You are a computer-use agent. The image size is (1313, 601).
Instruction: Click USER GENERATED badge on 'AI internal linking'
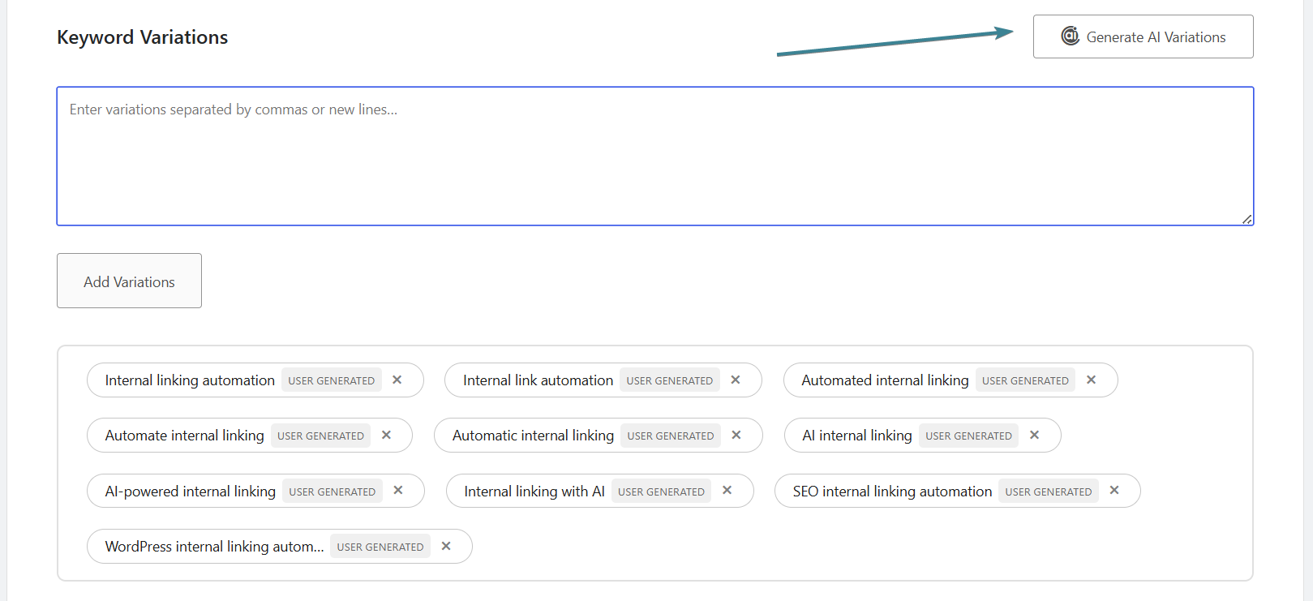[968, 436]
